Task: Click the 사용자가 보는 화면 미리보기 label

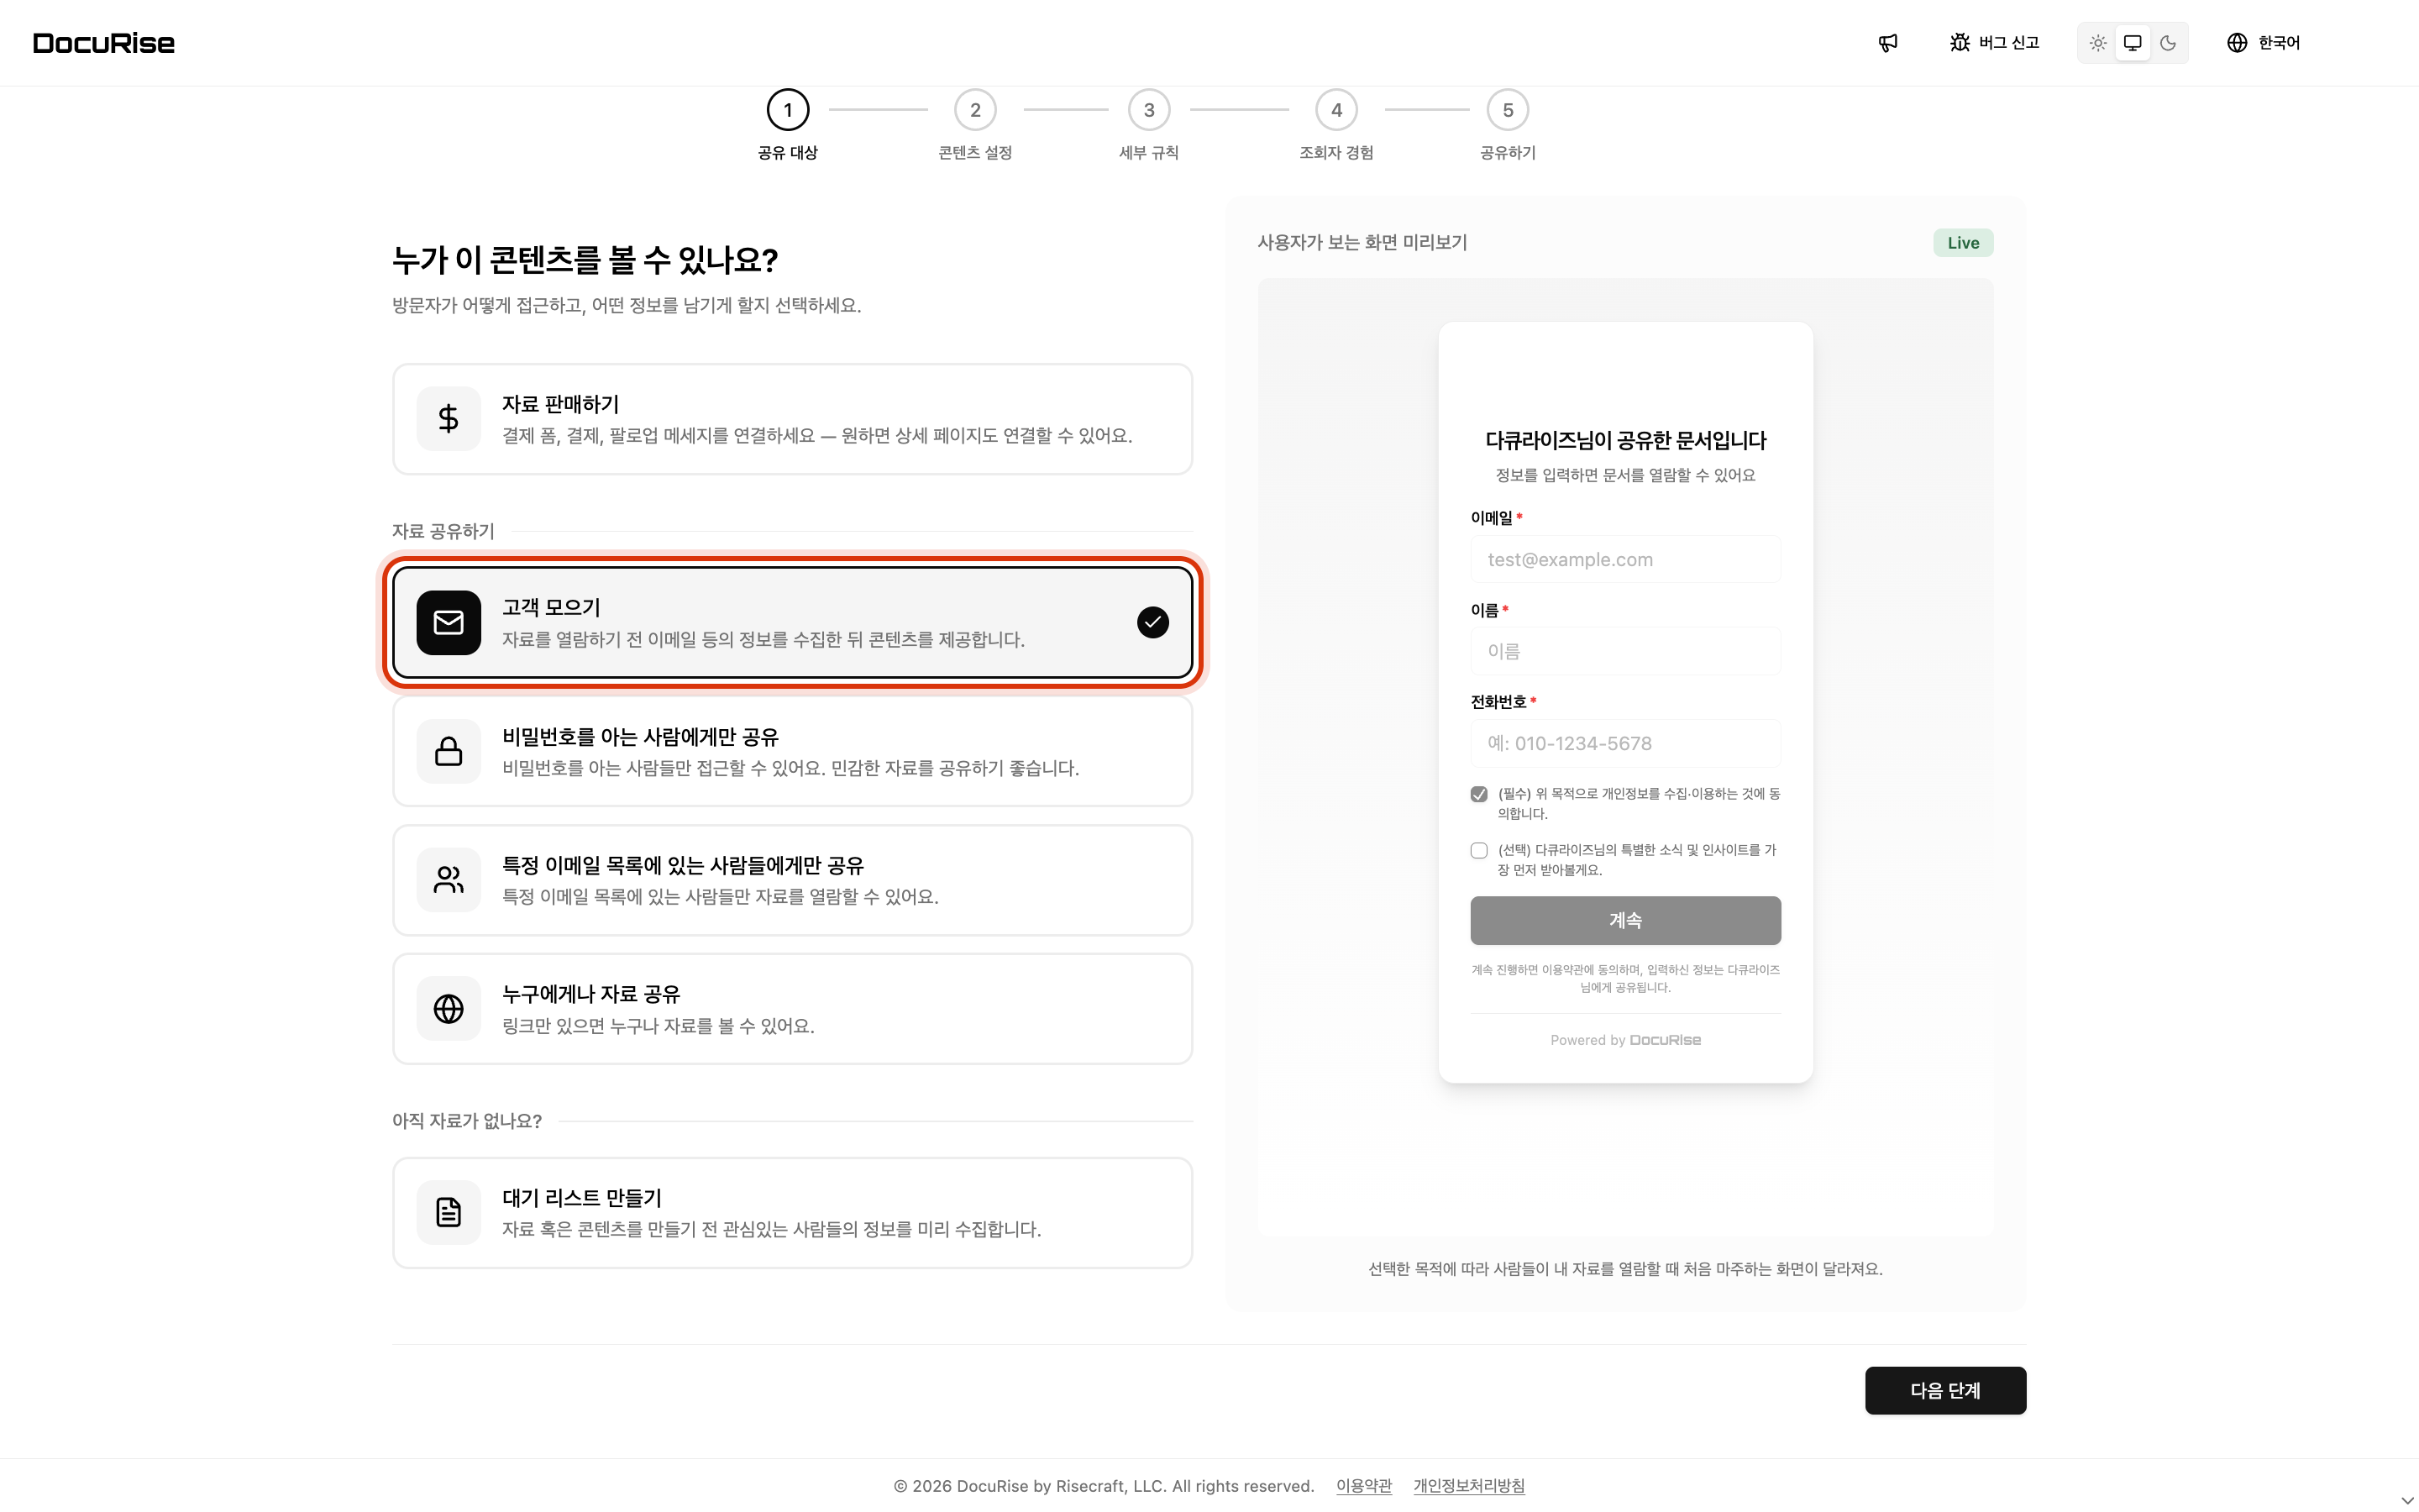Action: (x=1362, y=243)
